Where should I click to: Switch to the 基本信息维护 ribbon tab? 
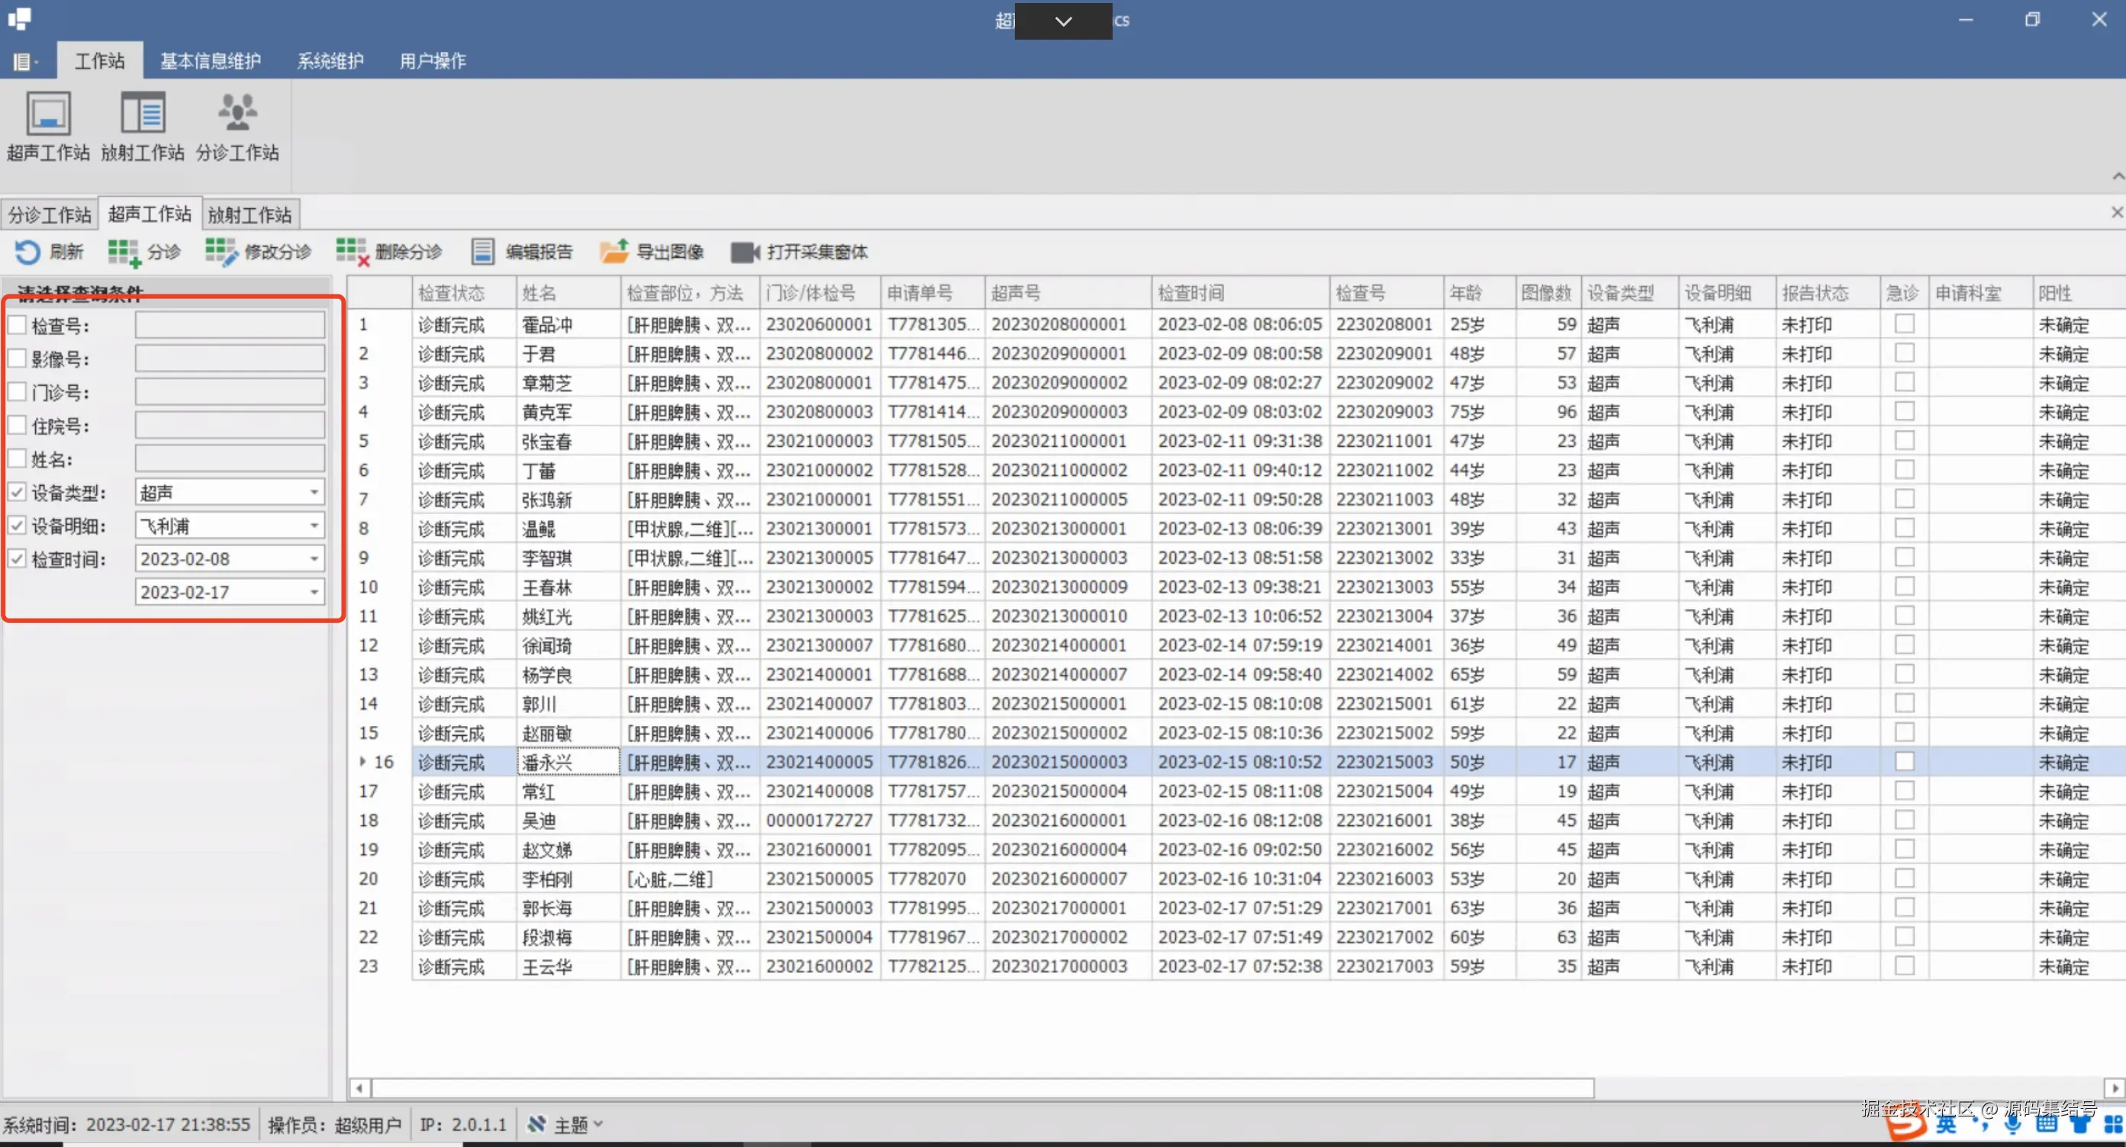tap(210, 61)
